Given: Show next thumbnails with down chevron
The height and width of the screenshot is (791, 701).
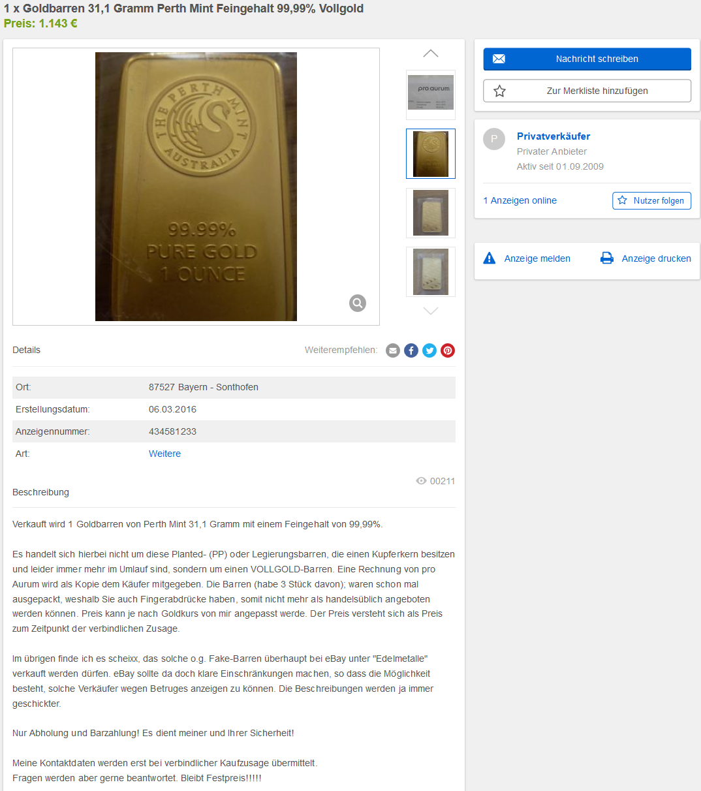Looking at the screenshot, I should (431, 311).
